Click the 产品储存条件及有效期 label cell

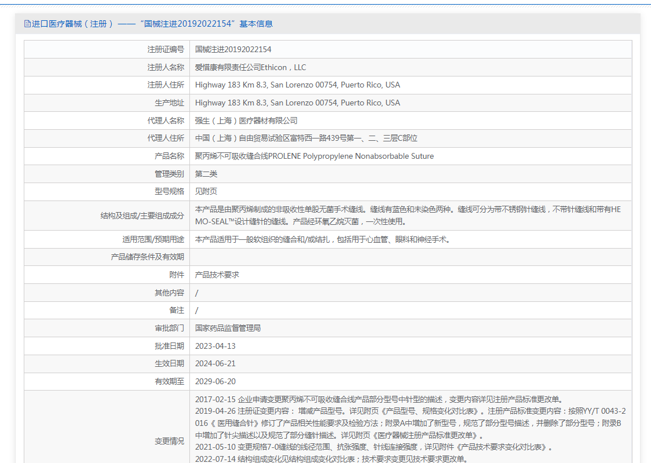click(107, 257)
